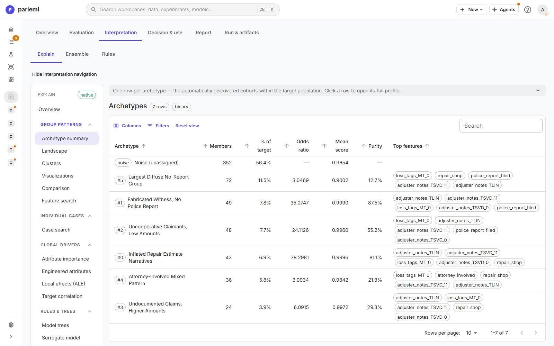Open Explain navigation Overview item
This screenshot has width=554, height=346.
pyautogui.click(x=67, y=109)
